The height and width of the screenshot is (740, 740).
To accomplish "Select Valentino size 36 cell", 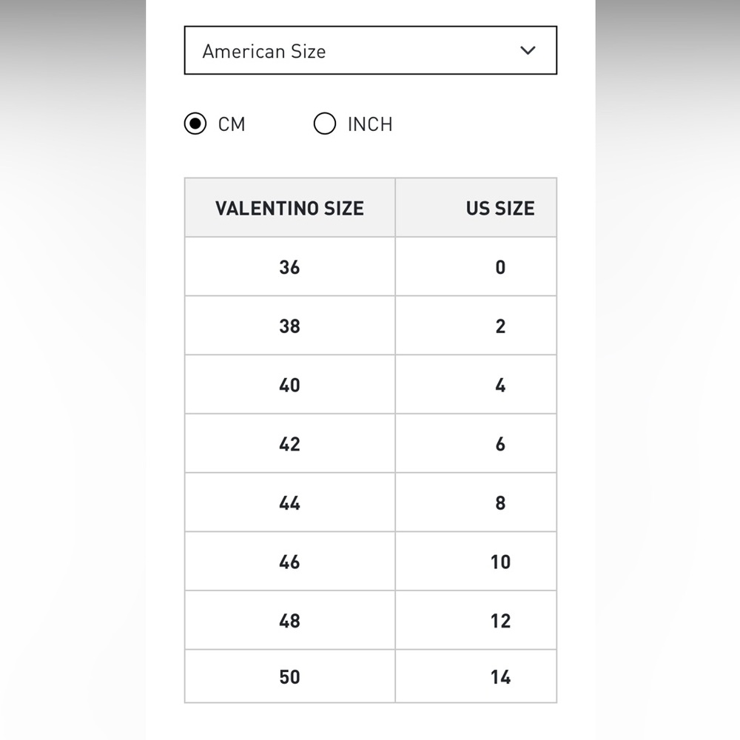I will click(x=290, y=266).
